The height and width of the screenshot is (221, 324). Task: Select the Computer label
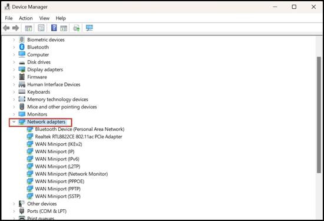(38, 55)
